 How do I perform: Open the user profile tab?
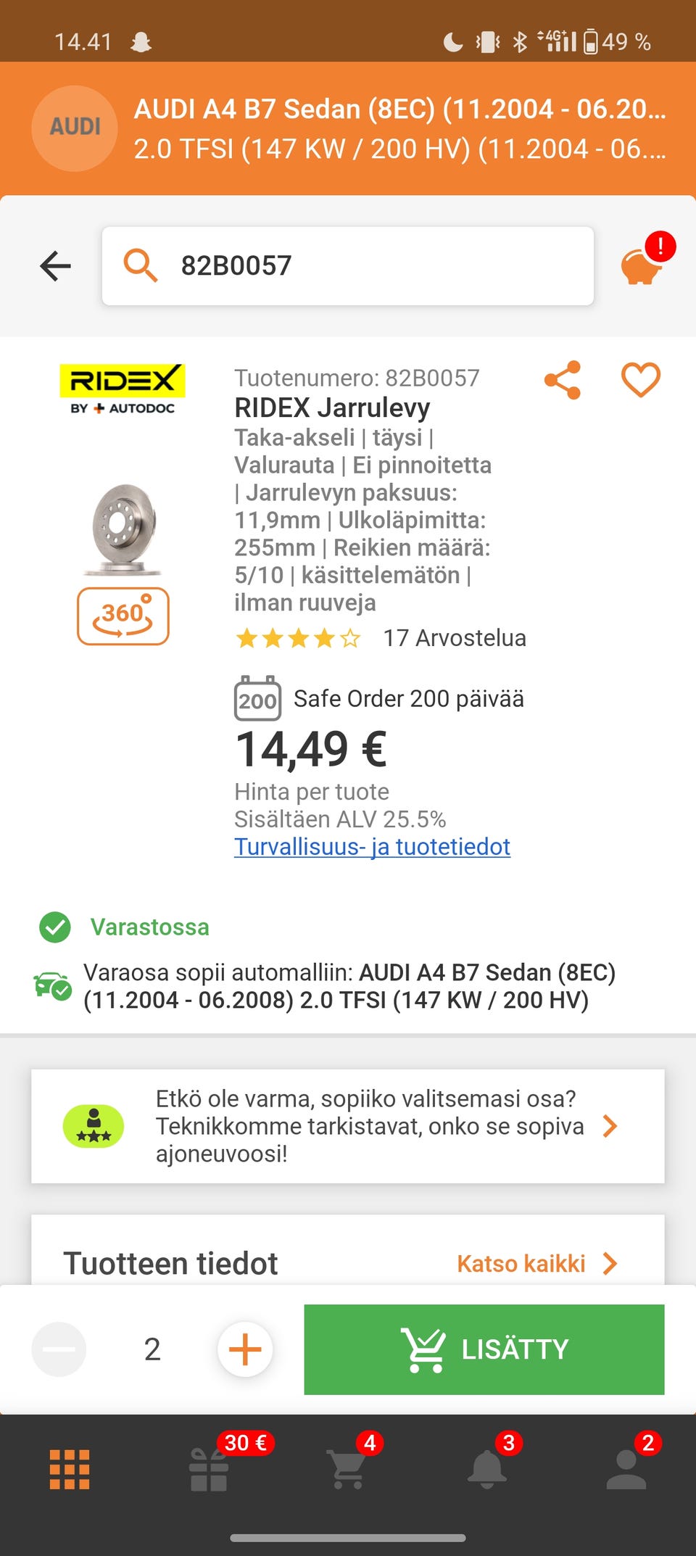pos(626,1470)
